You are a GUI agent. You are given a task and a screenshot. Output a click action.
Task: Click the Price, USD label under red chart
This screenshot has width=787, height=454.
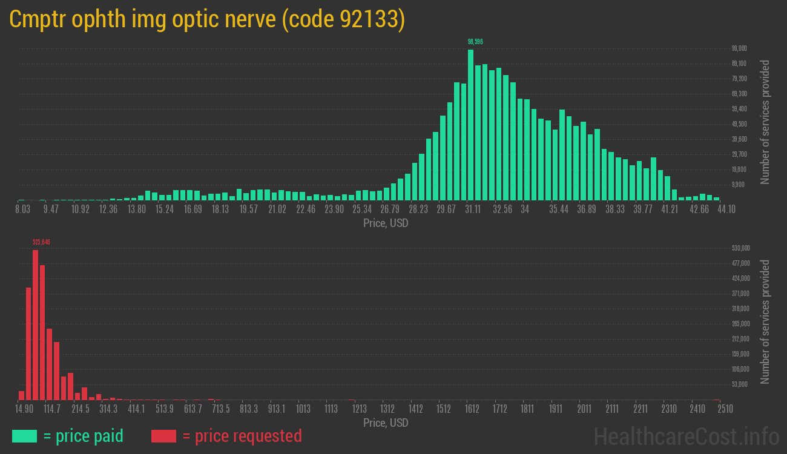[386, 423]
